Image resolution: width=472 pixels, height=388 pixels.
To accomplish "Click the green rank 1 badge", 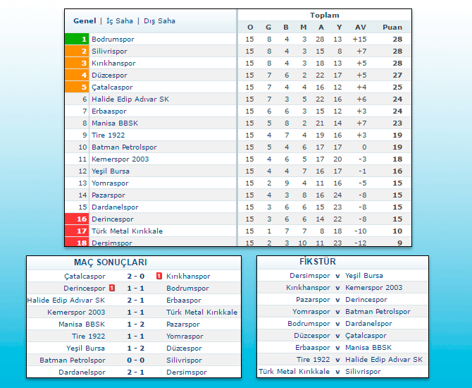I will pos(76,40).
